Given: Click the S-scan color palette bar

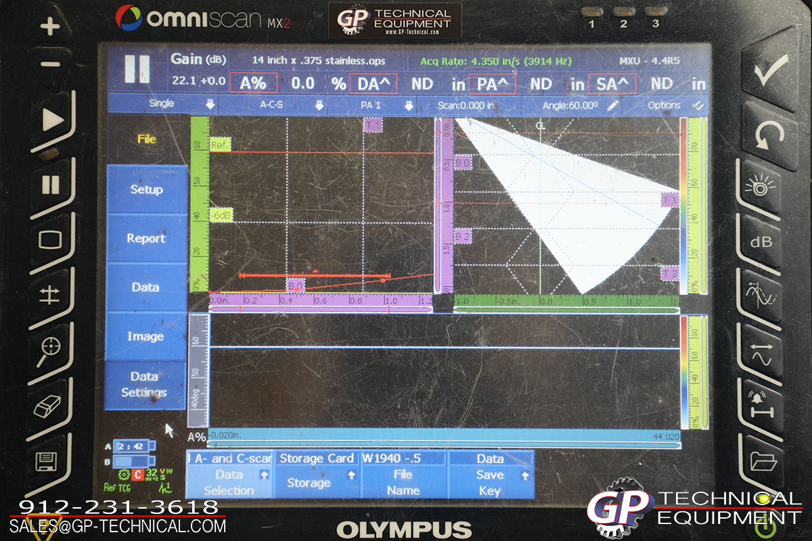Looking at the screenshot, I should point(683,206).
